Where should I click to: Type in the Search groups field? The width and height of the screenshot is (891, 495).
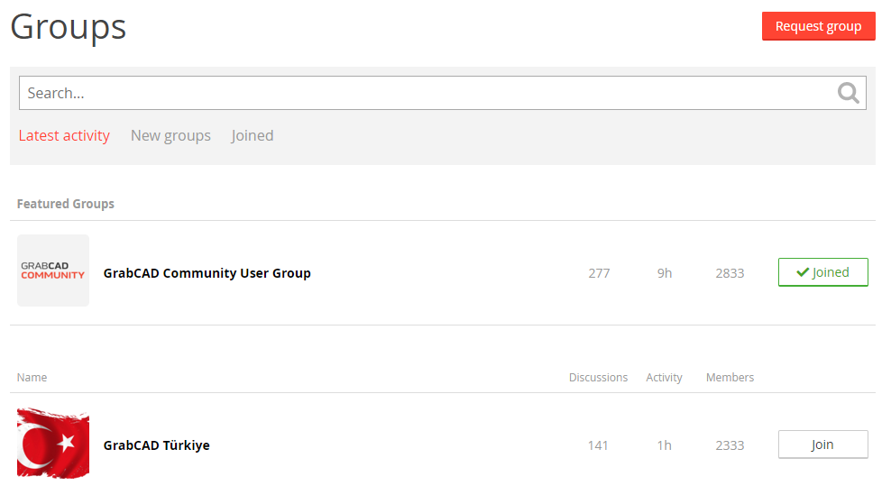[424, 93]
